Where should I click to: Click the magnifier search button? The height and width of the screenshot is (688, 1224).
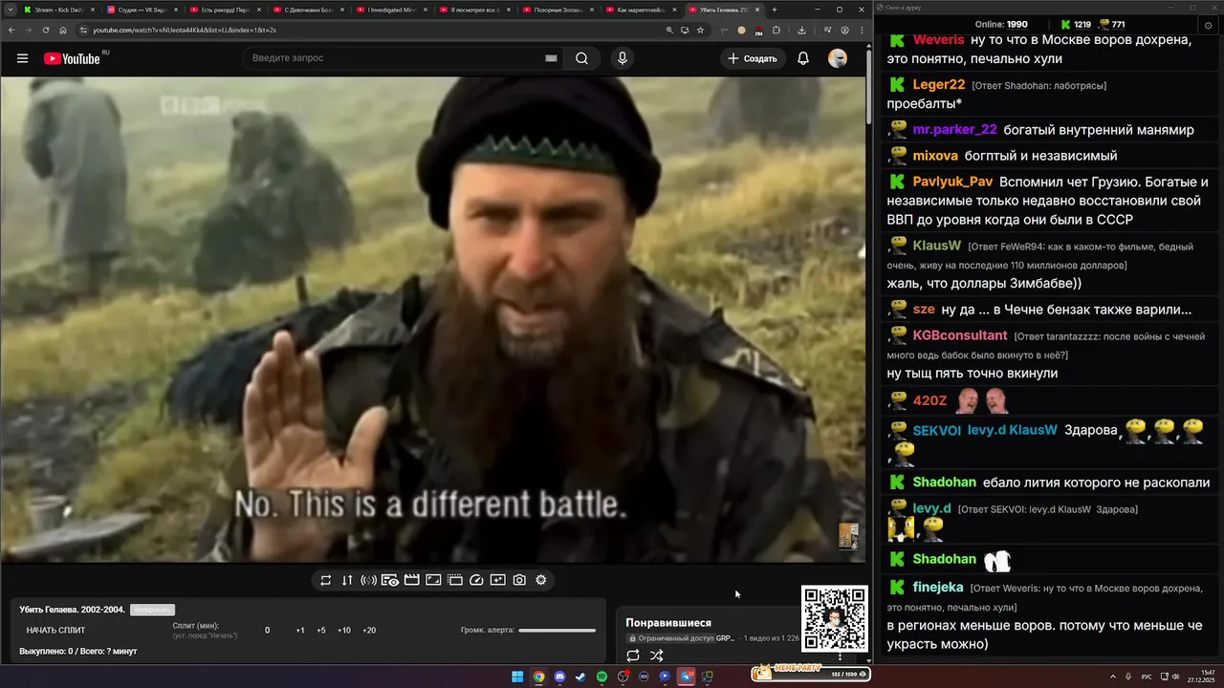click(581, 58)
